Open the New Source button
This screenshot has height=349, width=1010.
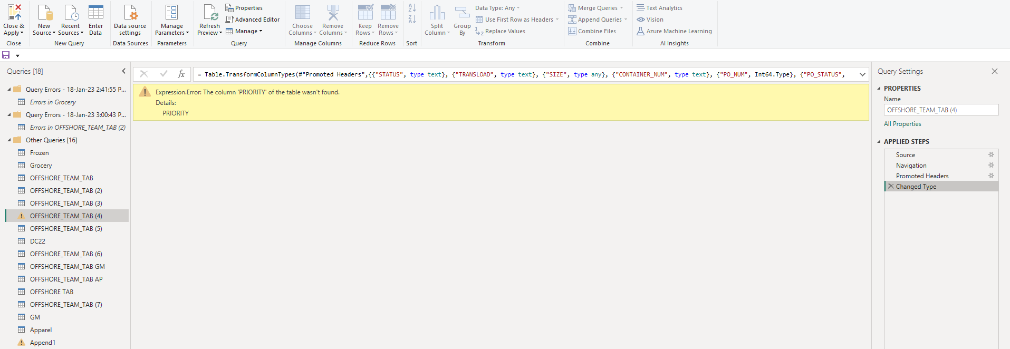(44, 20)
